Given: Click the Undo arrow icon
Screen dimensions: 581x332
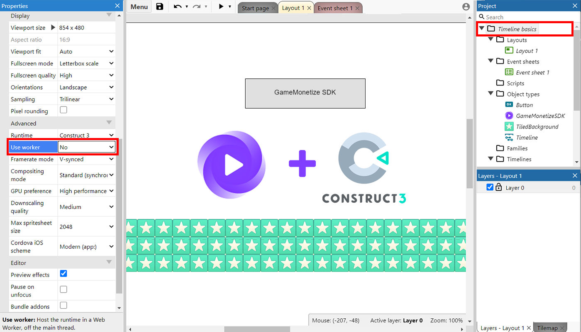Looking at the screenshot, I should coord(178,7).
